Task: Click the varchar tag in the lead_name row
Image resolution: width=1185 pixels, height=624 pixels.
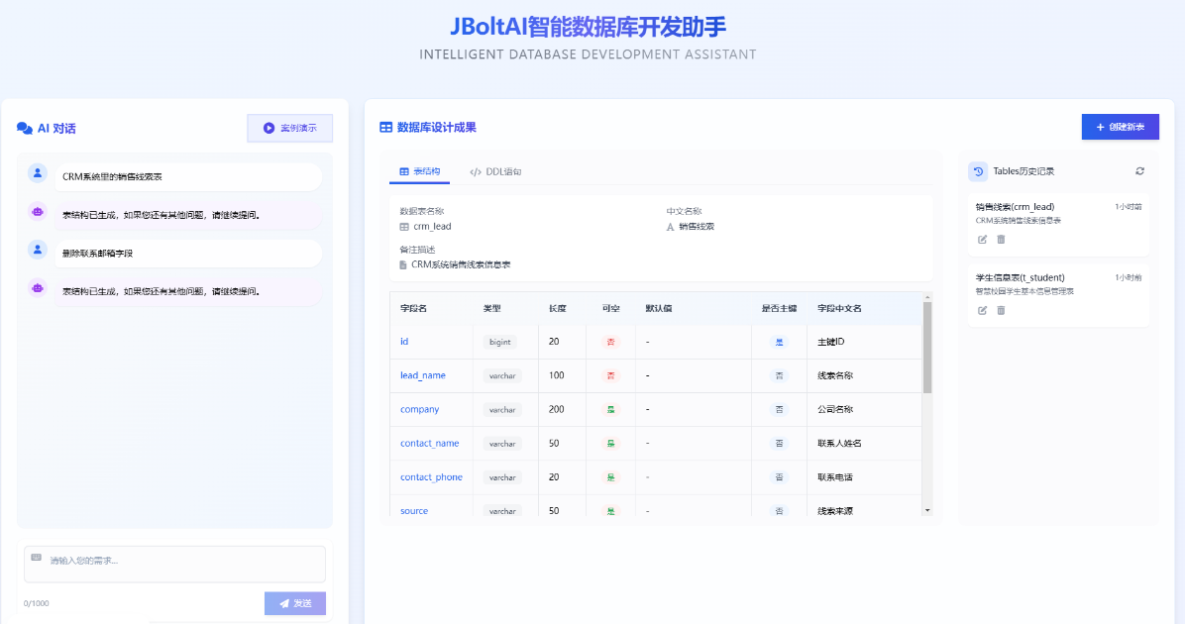Action: [501, 375]
